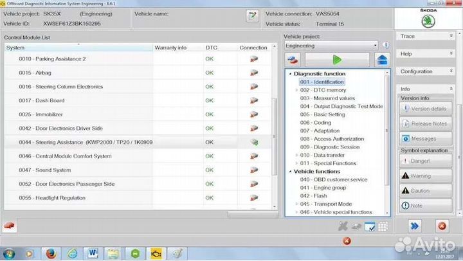Click the red car icon at bottom left
The width and height of the screenshot is (463, 261).
click(10, 226)
